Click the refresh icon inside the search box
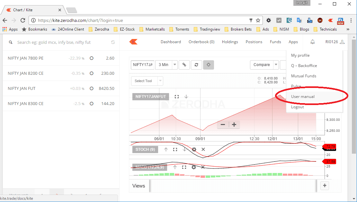Image resolution: width=357 pixels, height=202 pixels. point(113,42)
